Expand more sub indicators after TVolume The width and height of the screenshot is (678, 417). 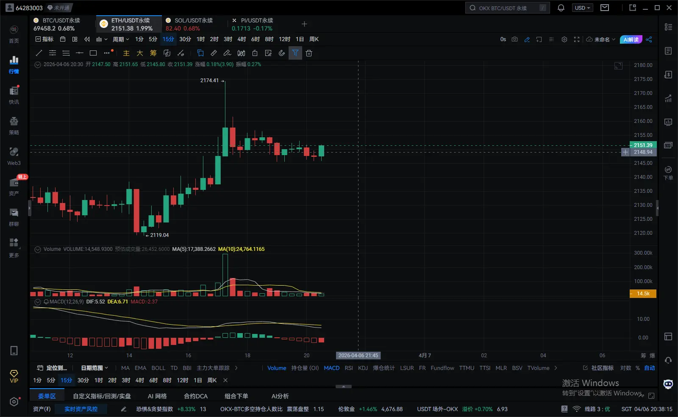coord(556,368)
